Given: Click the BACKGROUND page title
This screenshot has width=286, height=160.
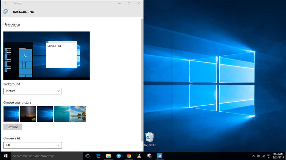Looking at the screenshot, I should (24, 12).
